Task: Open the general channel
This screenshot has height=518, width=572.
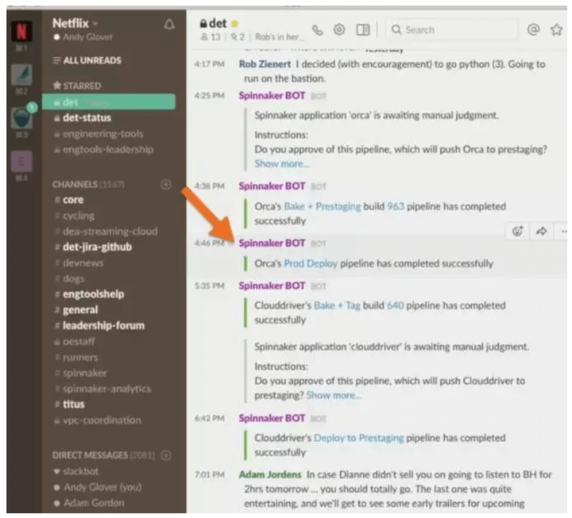Action: 76,310
